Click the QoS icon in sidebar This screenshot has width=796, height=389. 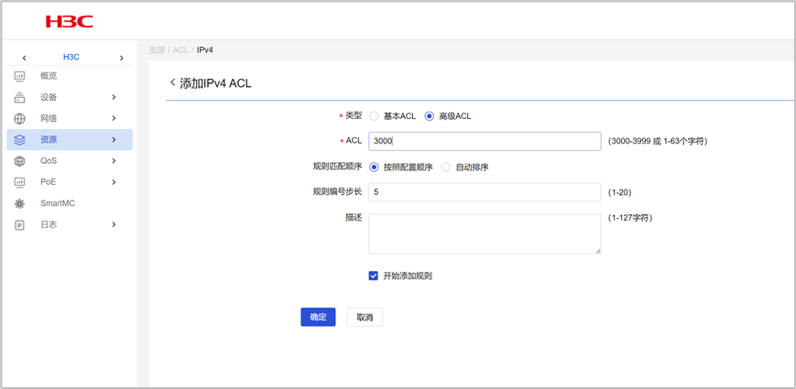[19, 161]
